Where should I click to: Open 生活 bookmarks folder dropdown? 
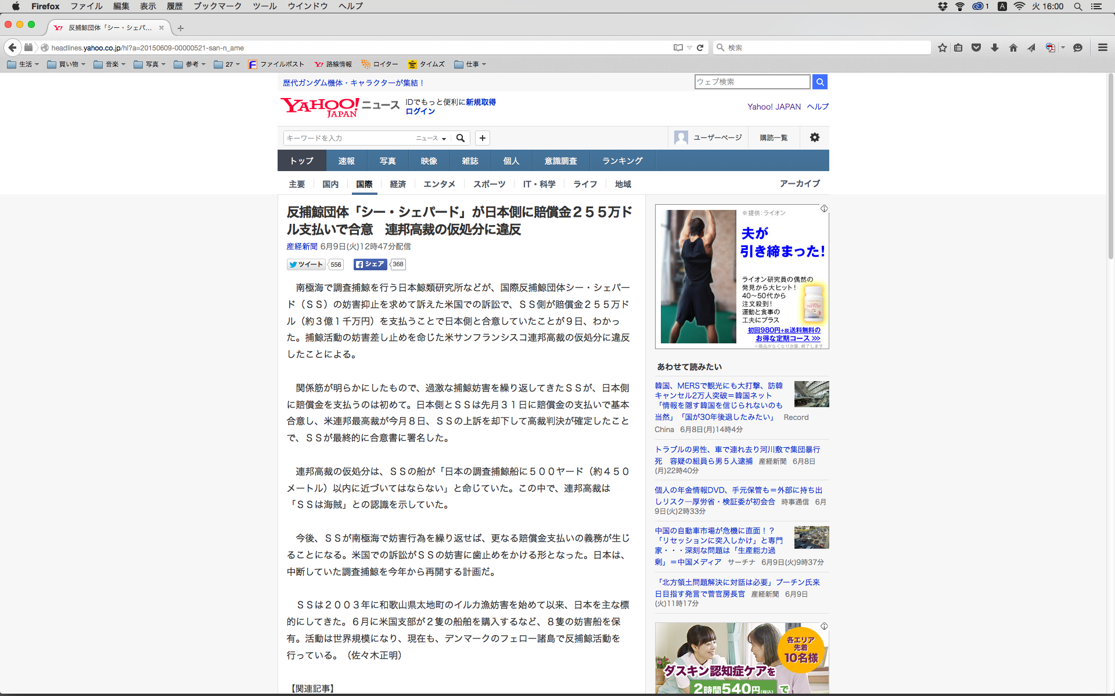click(x=23, y=64)
